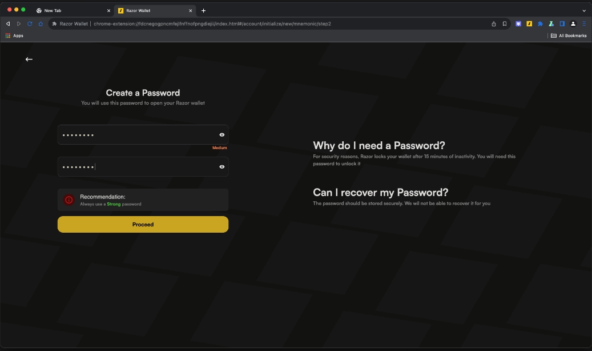Show the first password with the eye icon

click(x=222, y=135)
